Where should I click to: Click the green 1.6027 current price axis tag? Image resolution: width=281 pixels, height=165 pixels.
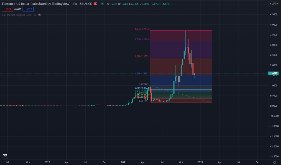[273, 73]
